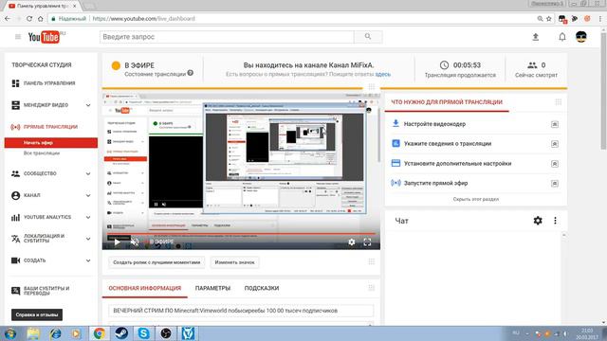607x341 pixels.
Task: Click drag handle of info tabs panel
Action: pos(371,288)
